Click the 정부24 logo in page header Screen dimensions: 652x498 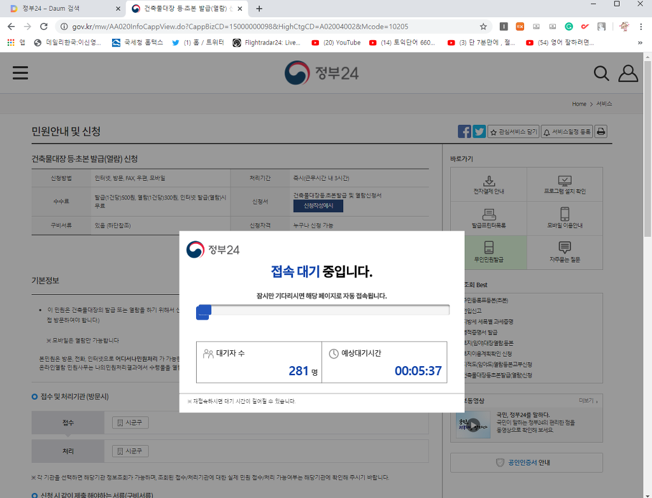click(x=322, y=73)
